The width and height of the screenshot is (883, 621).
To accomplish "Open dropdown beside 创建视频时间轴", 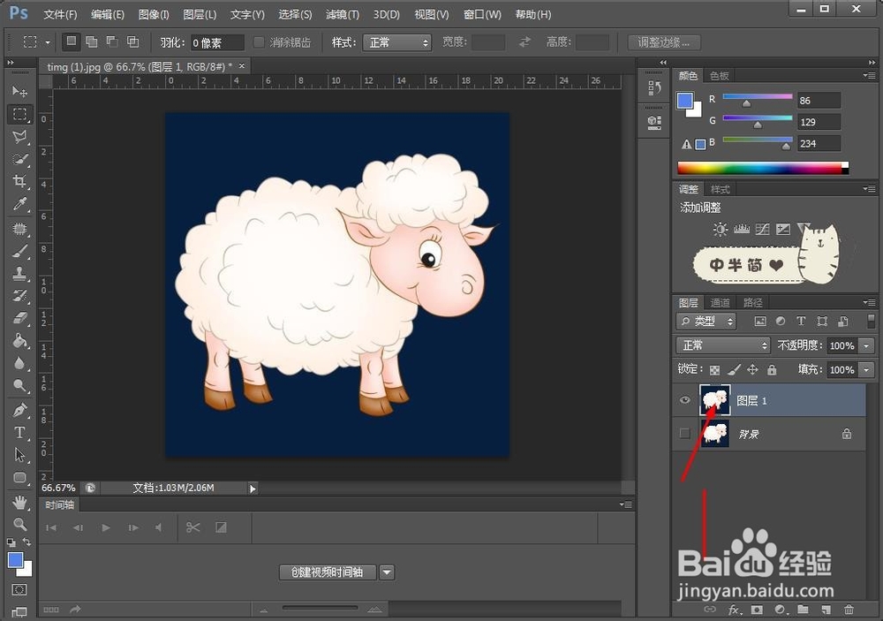I will (387, 572).
